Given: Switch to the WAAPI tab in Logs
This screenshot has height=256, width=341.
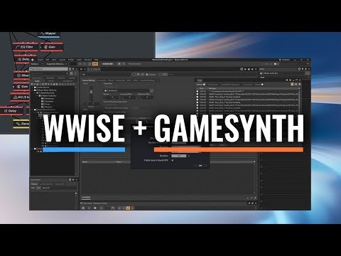Looking at the screenshot, I should [x=259, y=85].
